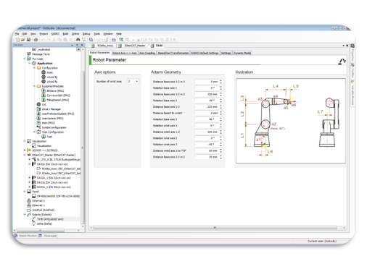
Task: Click the Robots node icon
Action: [x=29, y=214]
